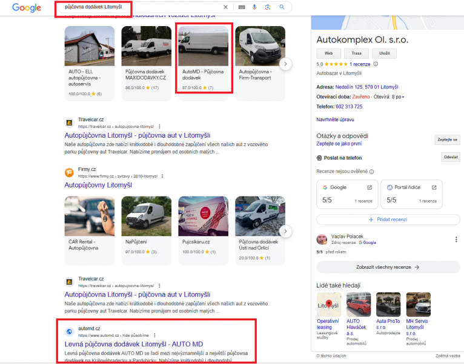Click the first Travelcar.cz favicon
464x364 pixels.
[69, 123]
